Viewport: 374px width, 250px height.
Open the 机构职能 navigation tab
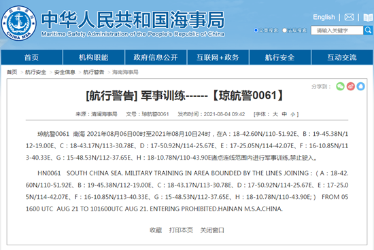coord(94,57)
